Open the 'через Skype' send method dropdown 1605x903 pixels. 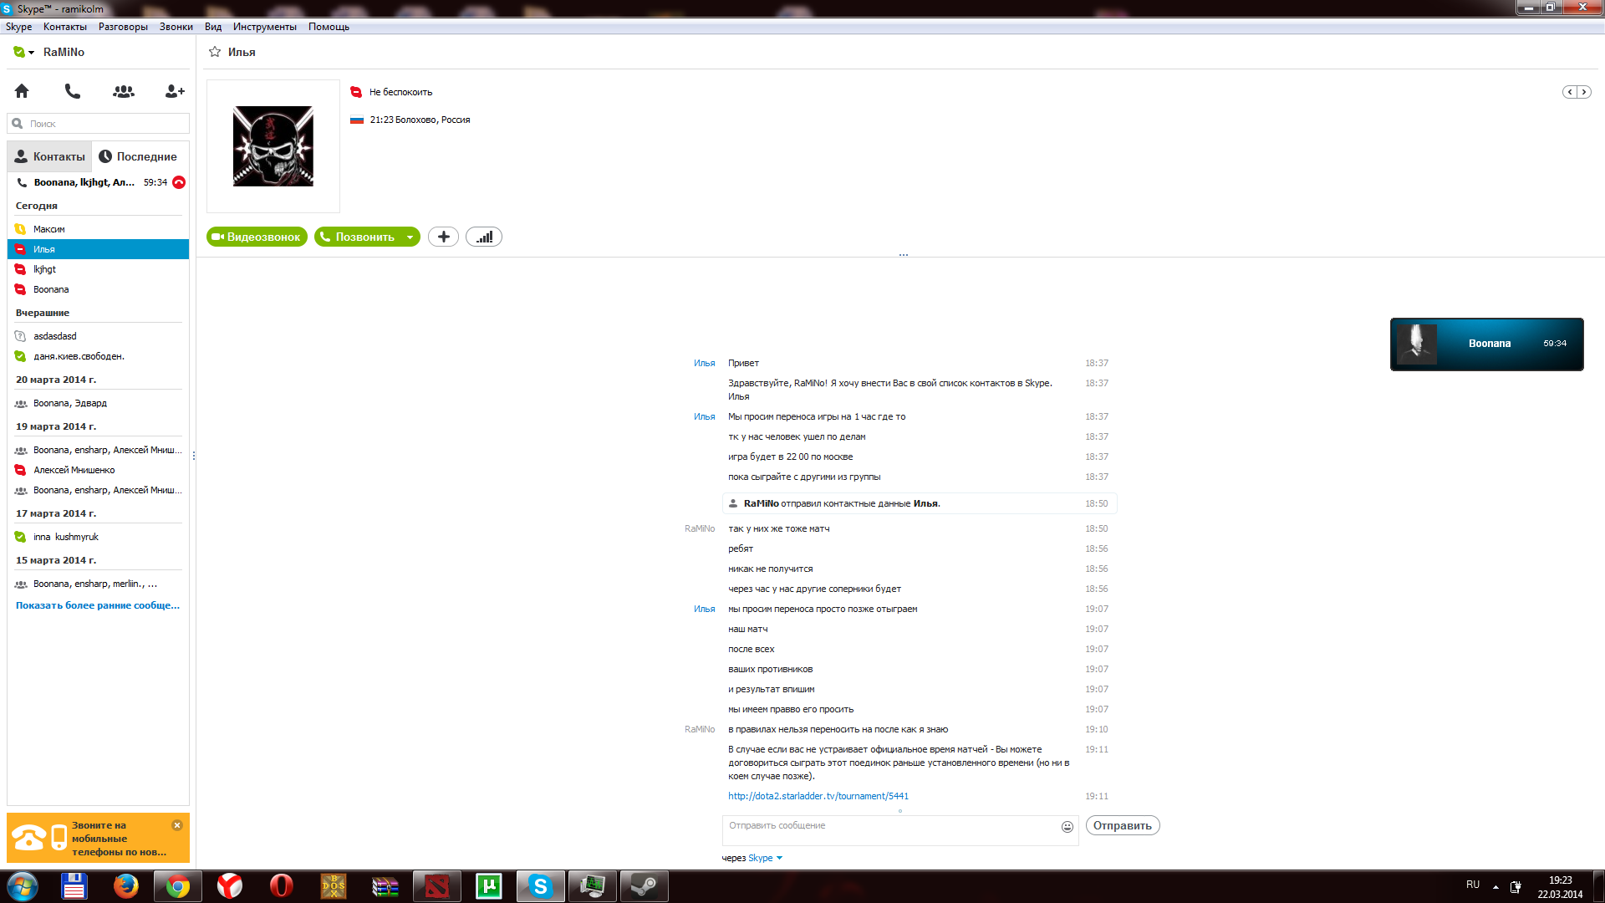pos(779,858)
